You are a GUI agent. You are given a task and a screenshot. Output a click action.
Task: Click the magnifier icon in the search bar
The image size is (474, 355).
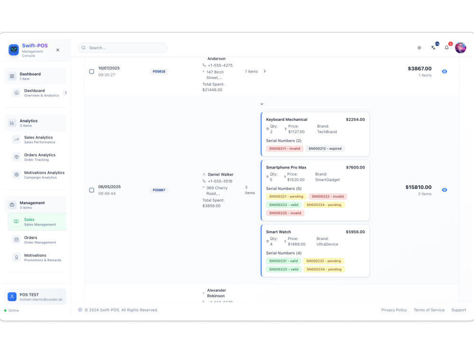[x=83, y=48]
